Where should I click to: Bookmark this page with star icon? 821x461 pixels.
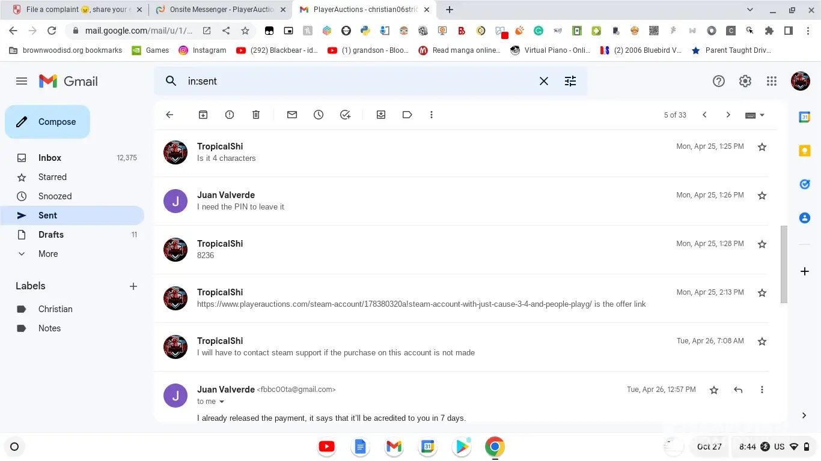[x=245, y=31]
